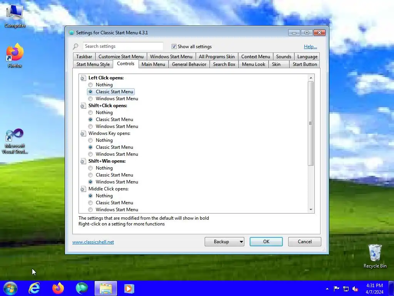Click the magnifier icon beside Search settings

pos(76,47)
